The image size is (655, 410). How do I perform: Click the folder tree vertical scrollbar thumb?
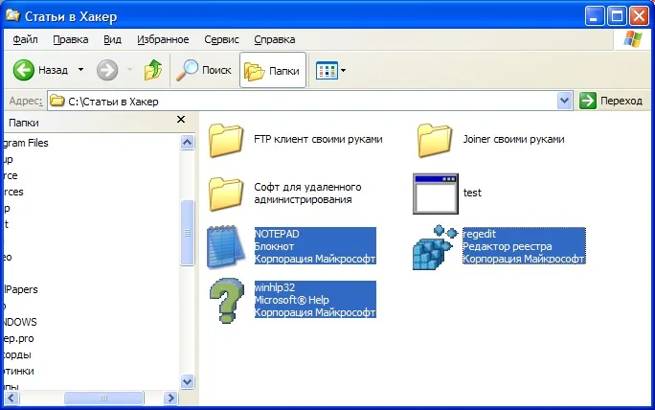[187, 233]
